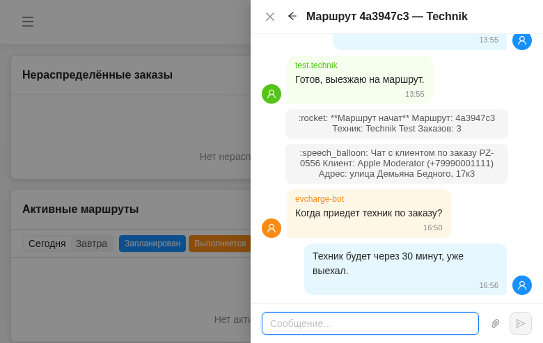
Task: Click the Активные маршруты card header
Action: coord(81,209)
